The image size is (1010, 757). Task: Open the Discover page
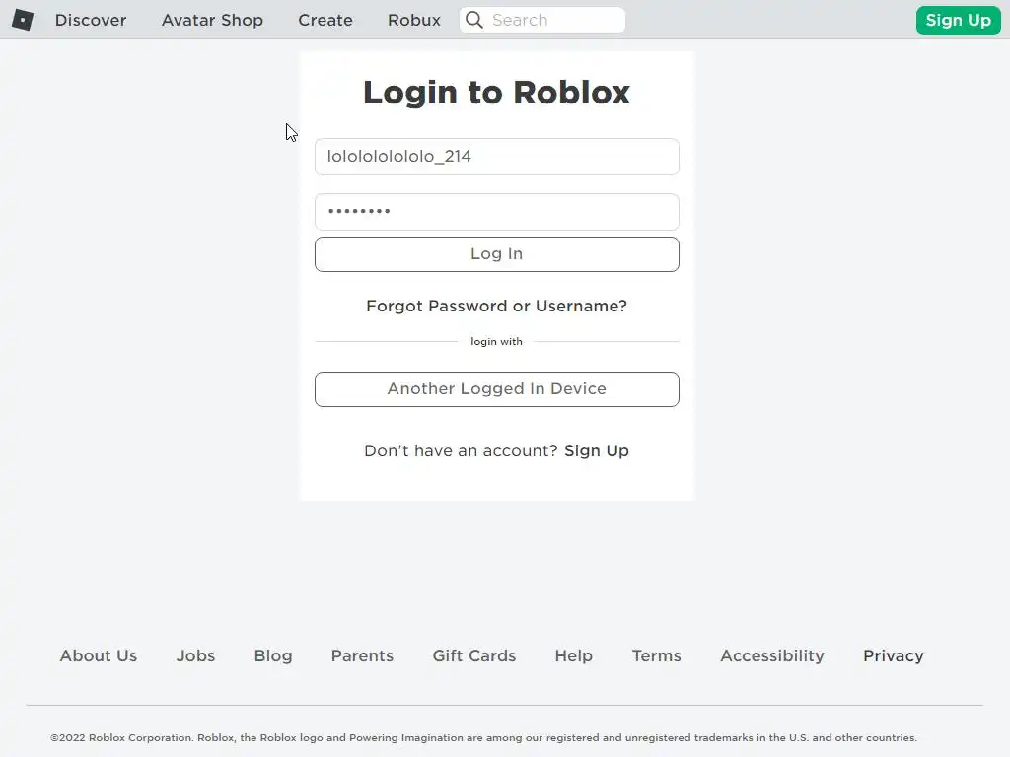point(91,20)
